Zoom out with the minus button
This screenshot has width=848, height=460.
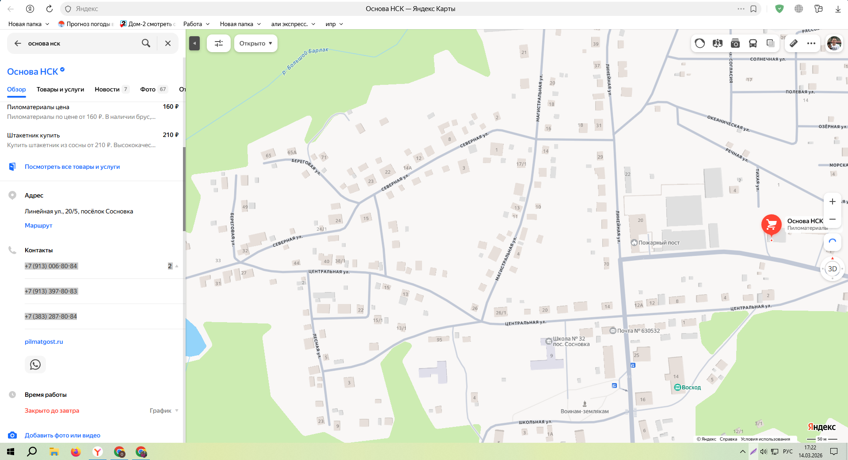coord(833,219)
